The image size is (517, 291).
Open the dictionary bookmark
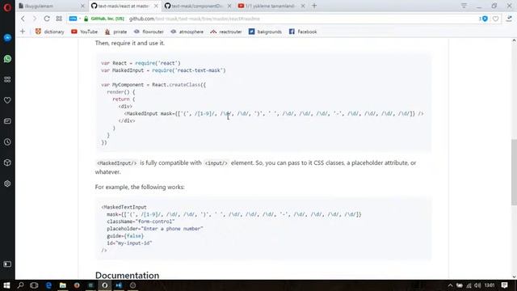pyautogui.click(x=49, y=32)
